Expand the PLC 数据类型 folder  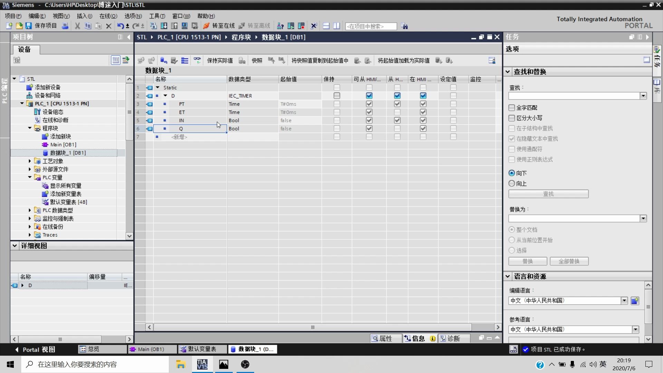(30, 210)
